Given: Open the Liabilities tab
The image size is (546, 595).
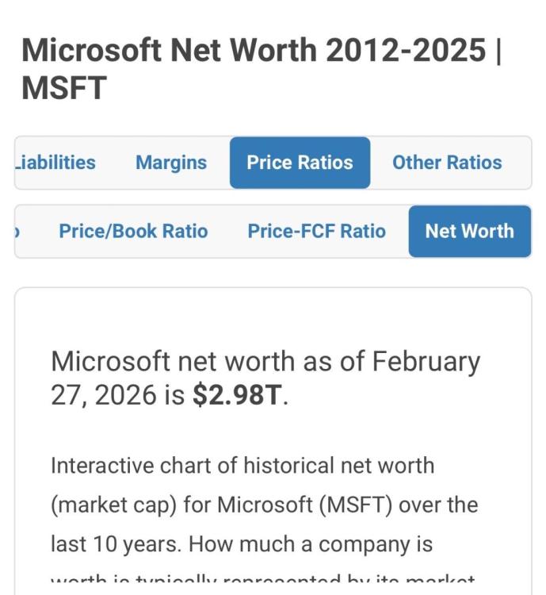Looking at the screenshot, I should pos(55,163).
